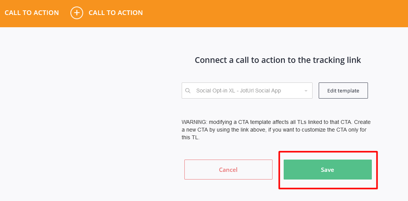Open the new CALL TO ACTION label beside plus
This screenshot has width=408, height=201.
point(115,13)
